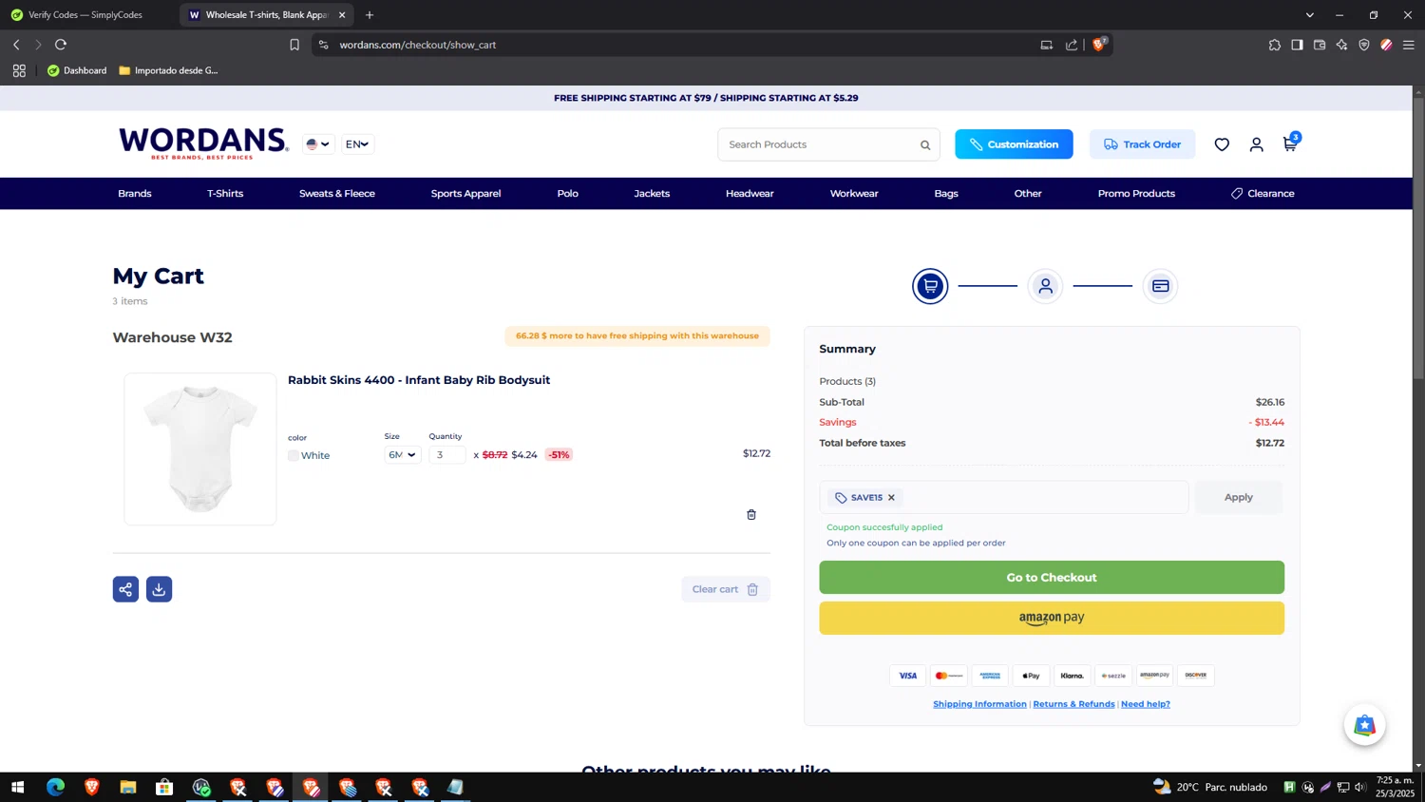Open a new browser tab
The height and width of the screenshot is (802, 1425).
tap(370, 15)
